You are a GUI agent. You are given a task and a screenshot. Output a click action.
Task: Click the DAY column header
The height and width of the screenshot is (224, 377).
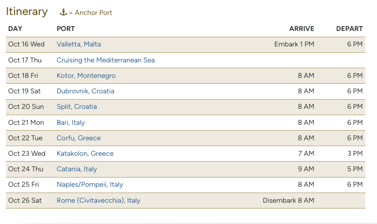pos(15,29)
